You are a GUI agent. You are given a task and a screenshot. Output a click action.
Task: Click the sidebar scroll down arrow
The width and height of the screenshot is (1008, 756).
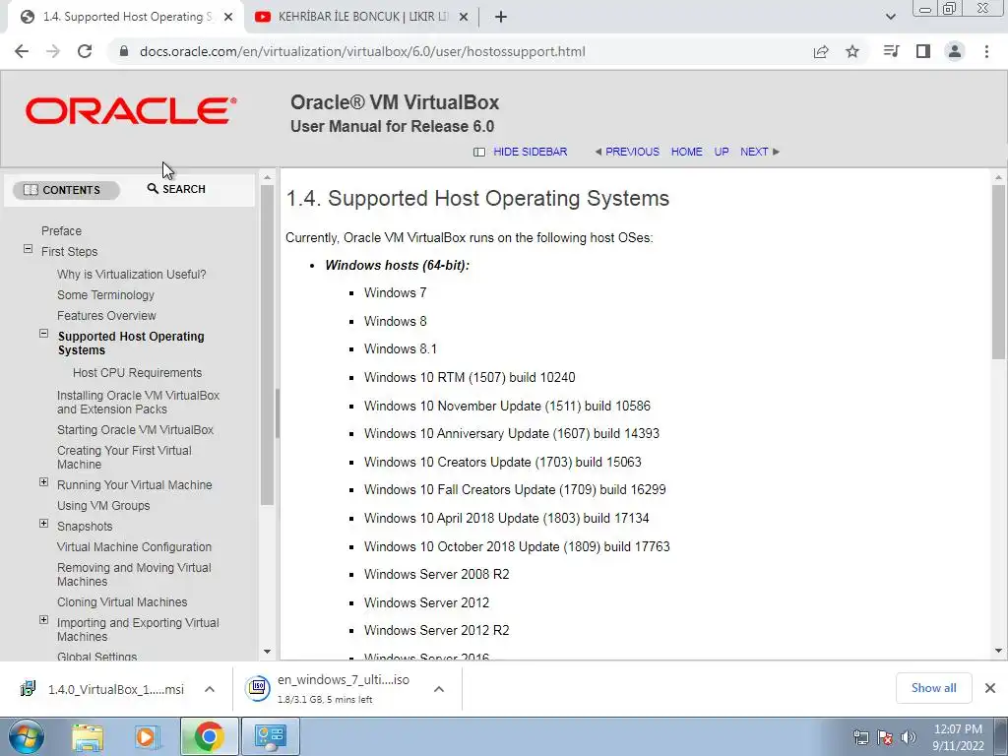coord(268,652)
